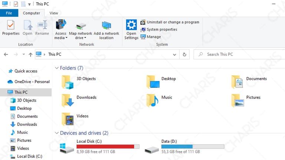Select Local Disk (C:) in sidebar
The image size is (285, 160).
coord(26,156)
